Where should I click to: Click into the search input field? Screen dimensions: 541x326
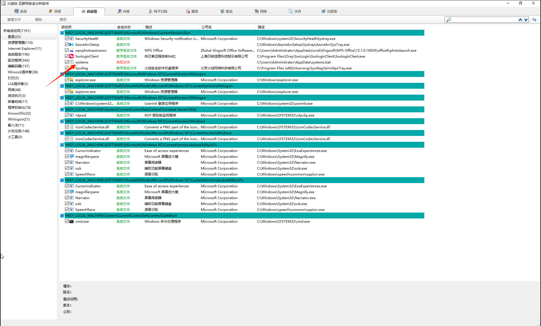(484, 20)
